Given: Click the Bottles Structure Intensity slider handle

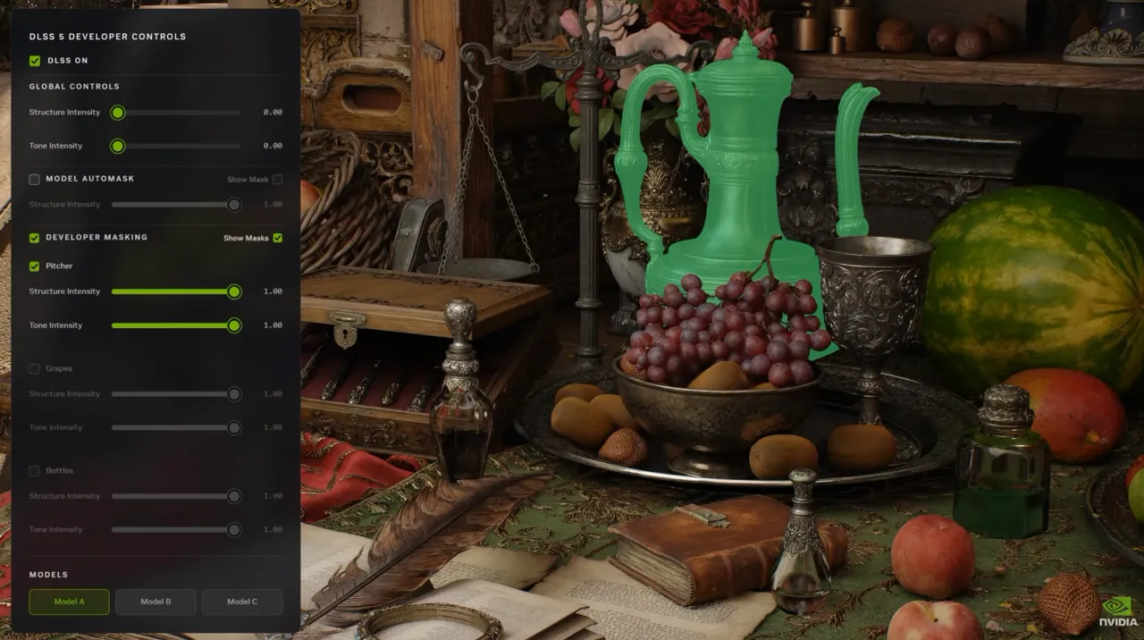Looking at the screenshot, I should click(x=234, y=496).
